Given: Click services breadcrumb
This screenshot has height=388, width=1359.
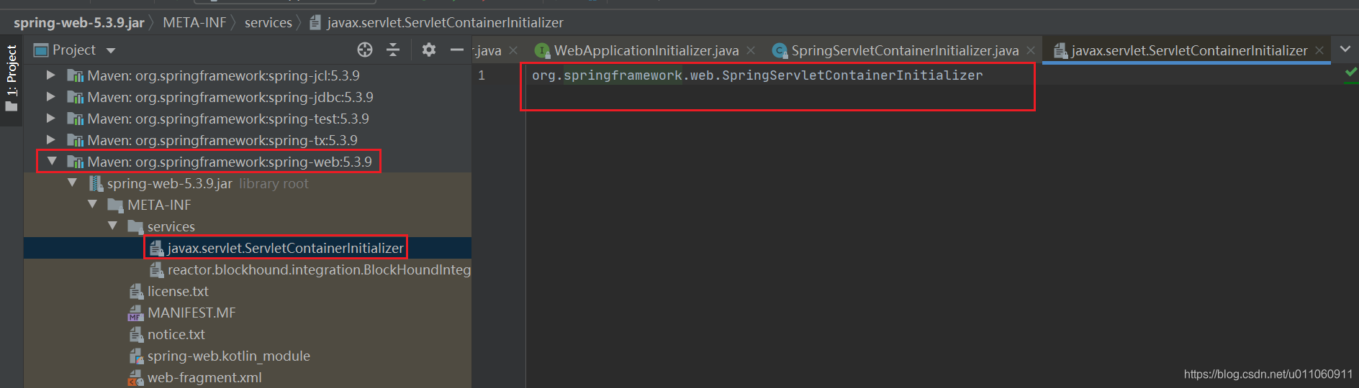Looking at the screenshot, I should pyautogui.click(x=268, y=22).
